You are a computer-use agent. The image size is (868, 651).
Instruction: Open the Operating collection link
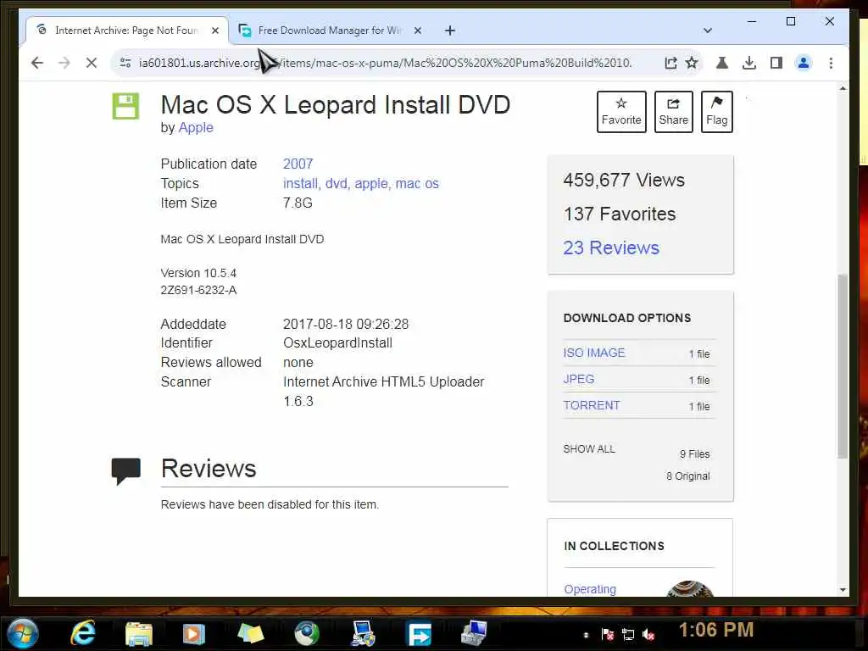[x=590, y=589]
